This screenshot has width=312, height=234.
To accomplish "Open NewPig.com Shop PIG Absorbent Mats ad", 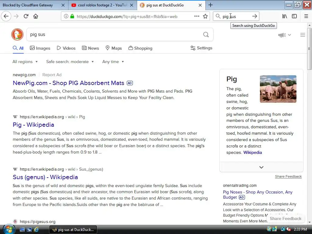I will pyautogui.click(x=69, y=83).
